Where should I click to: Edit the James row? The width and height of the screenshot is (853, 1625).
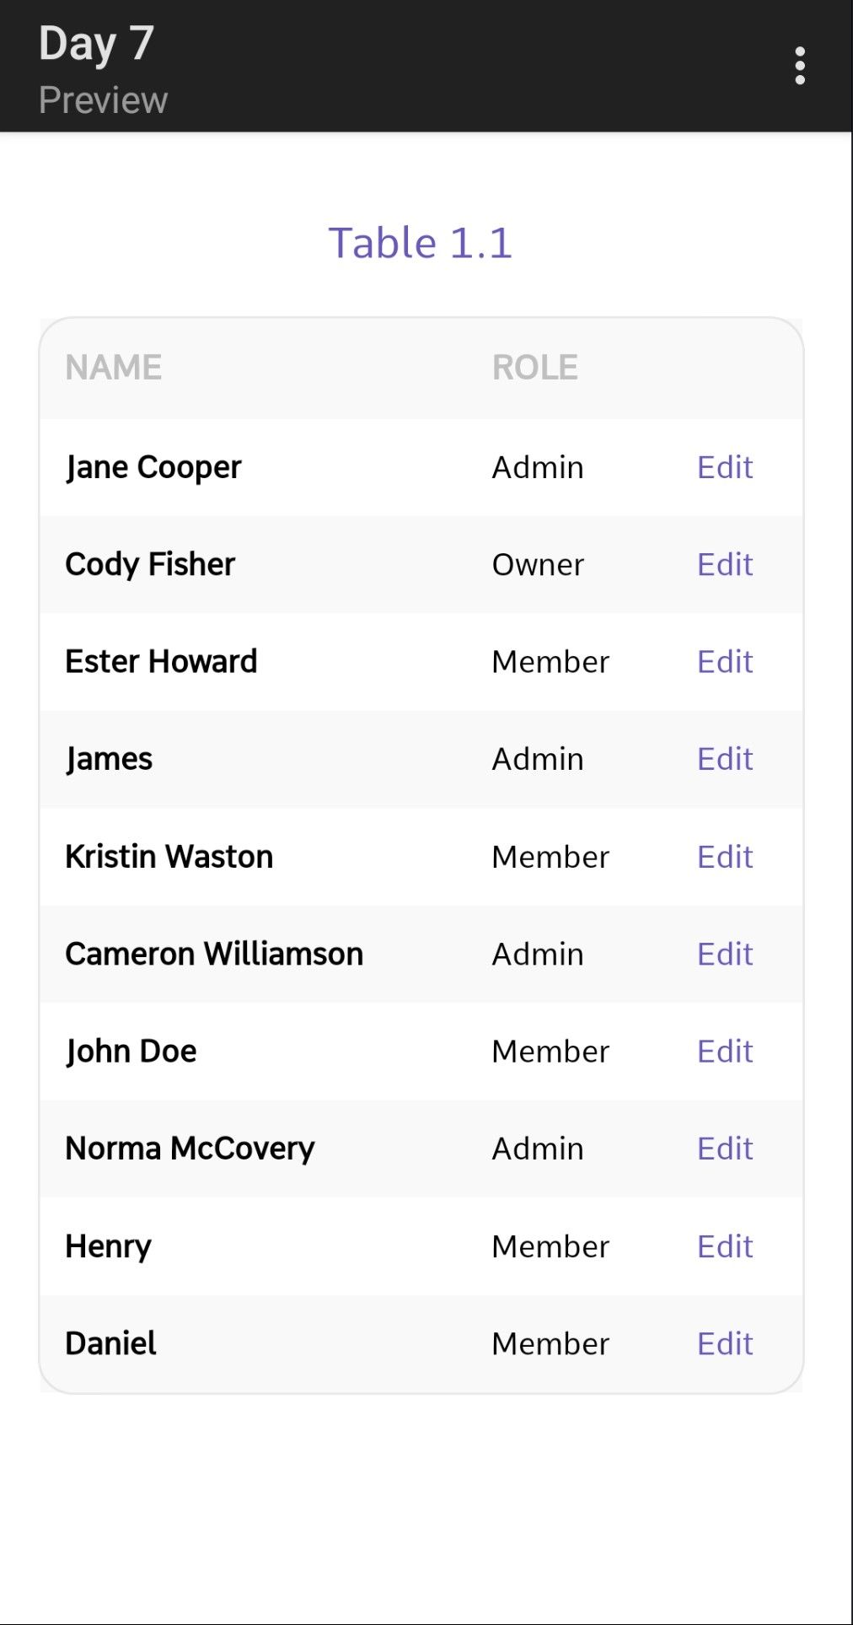[x=725, y=759]
